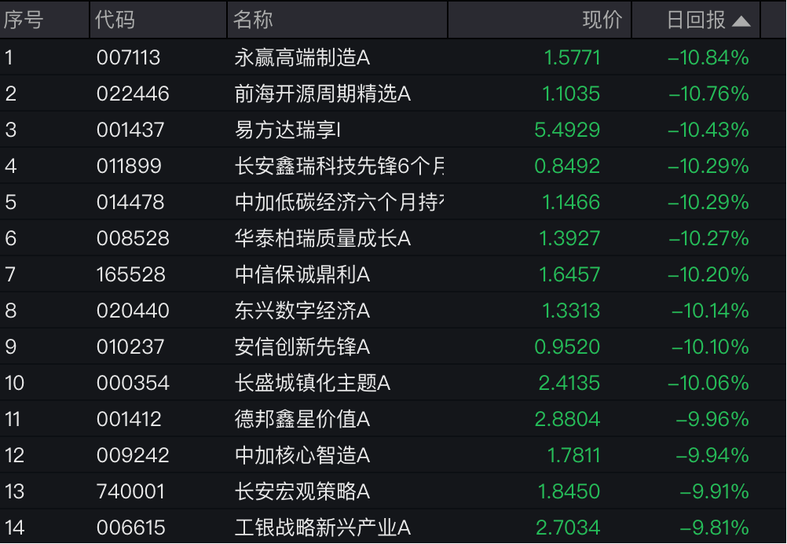The width and height of the screenshot is (787, 544).
Task: Click price 0.9520
Action: click(x=567, y=347)
